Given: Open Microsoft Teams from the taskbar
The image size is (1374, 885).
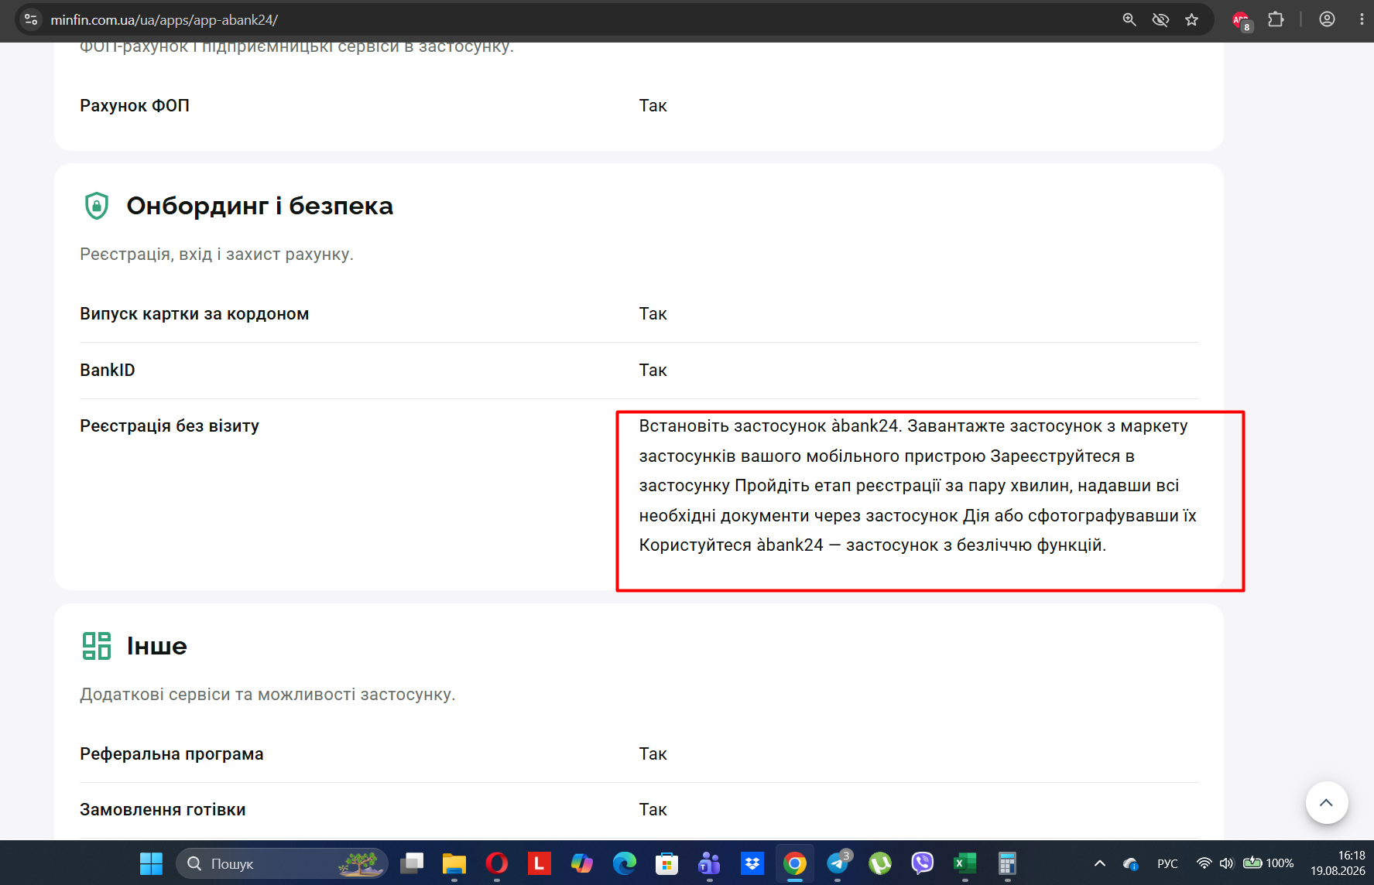Looking at the screenshot, I should click(710, 863).
